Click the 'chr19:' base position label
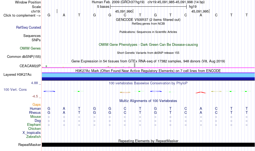This screenshot has height=151, width=255. click(36, 11)
